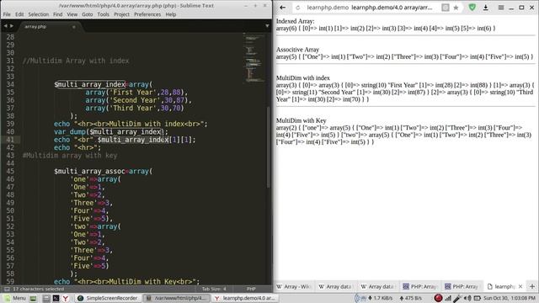Show desktop from taskbar icon

point(33,298)
